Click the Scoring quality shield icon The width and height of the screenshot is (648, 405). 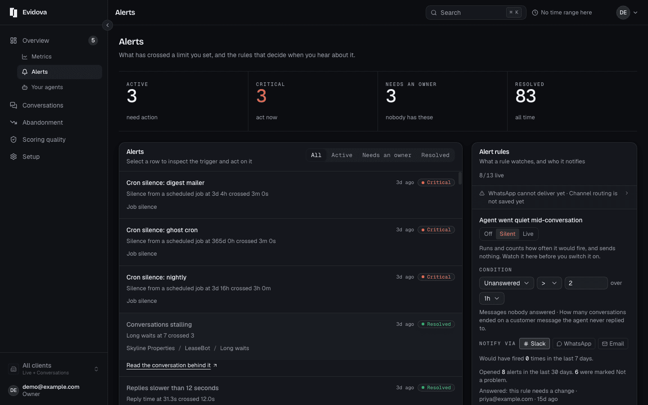[13, 139]
